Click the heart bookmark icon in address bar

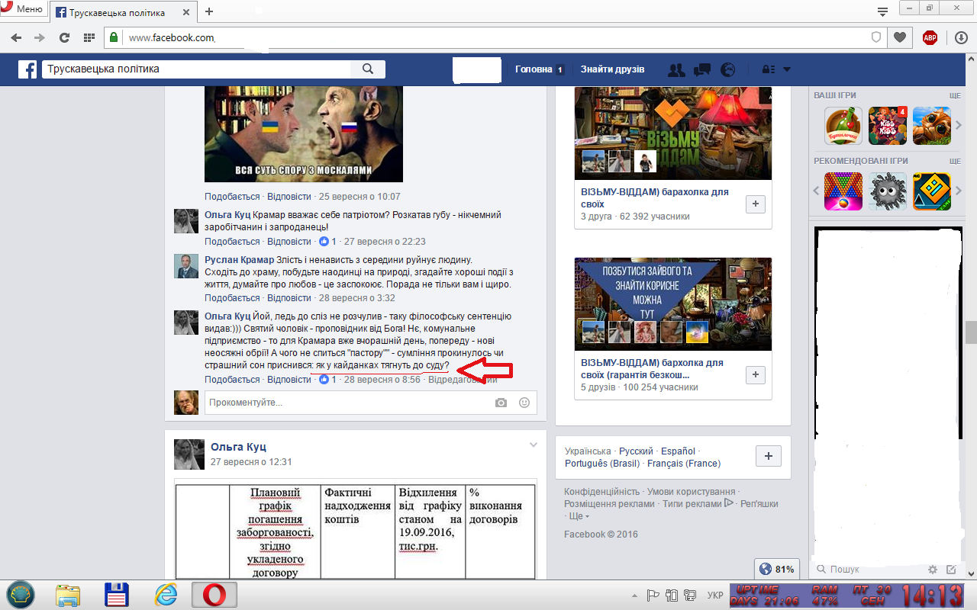[901, 37]
